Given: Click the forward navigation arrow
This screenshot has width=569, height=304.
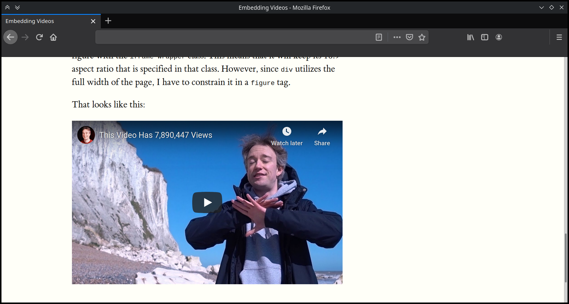Looking at the screenshot, I should 25,37.
